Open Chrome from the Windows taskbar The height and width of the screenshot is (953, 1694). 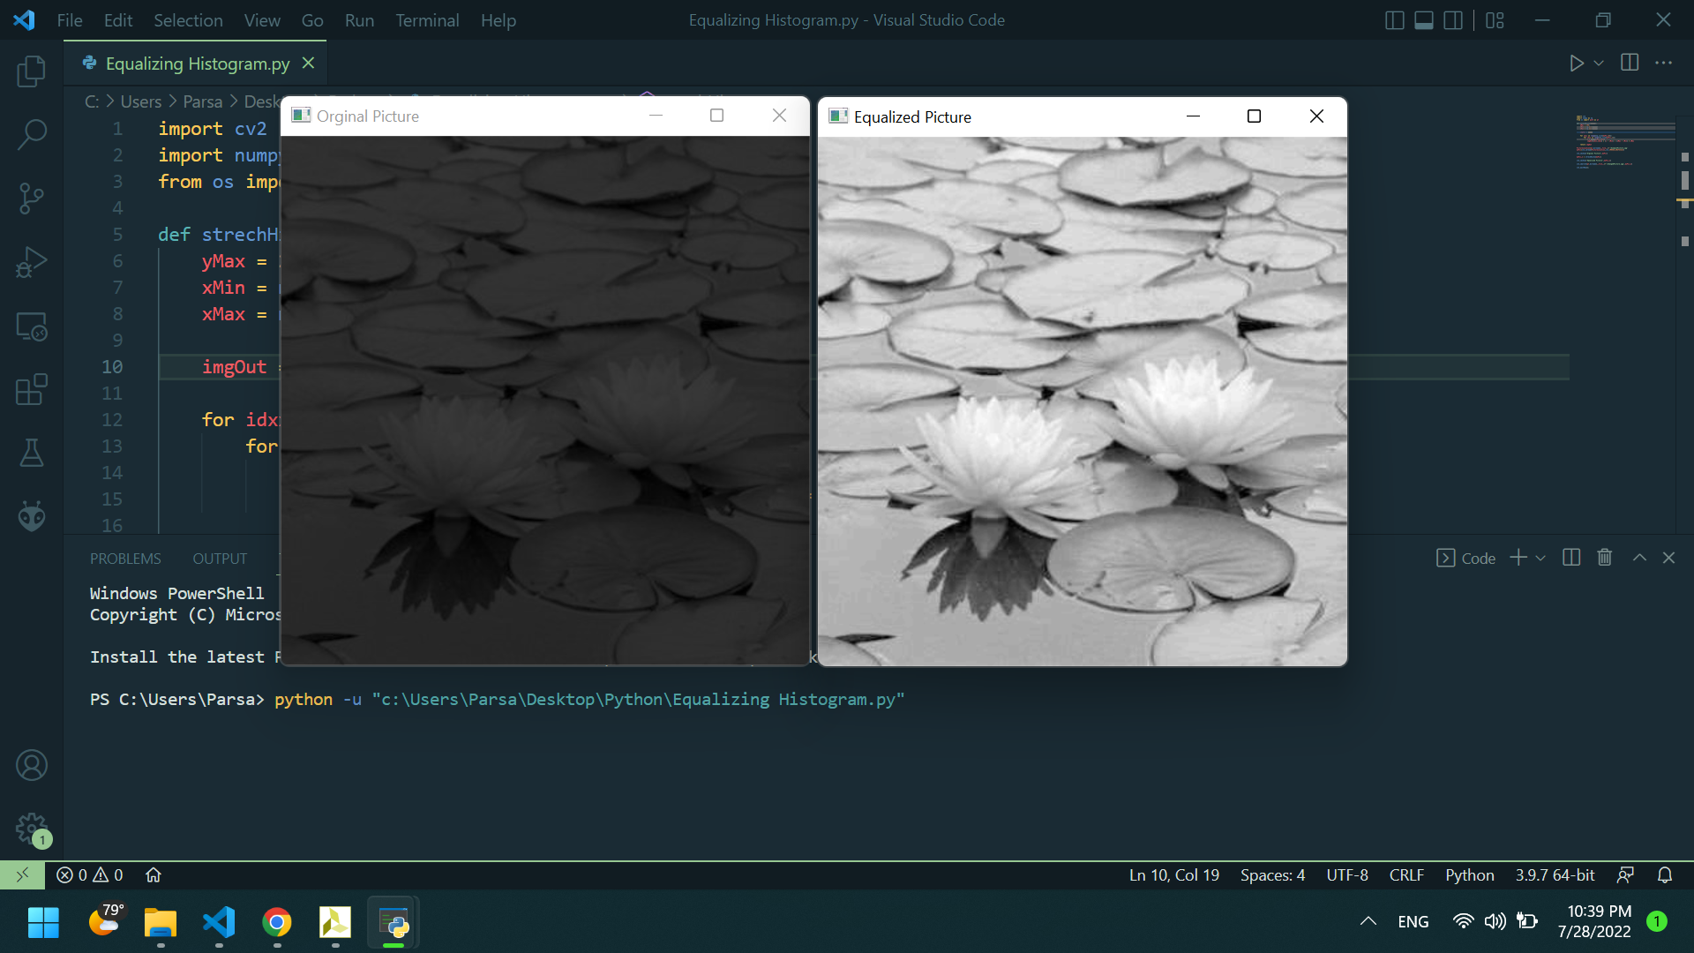click(277, 923)
